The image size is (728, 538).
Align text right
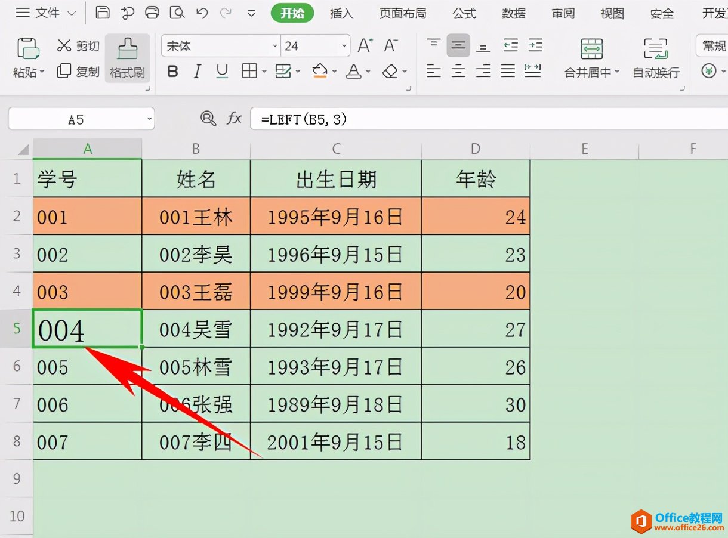pos(483,72)
